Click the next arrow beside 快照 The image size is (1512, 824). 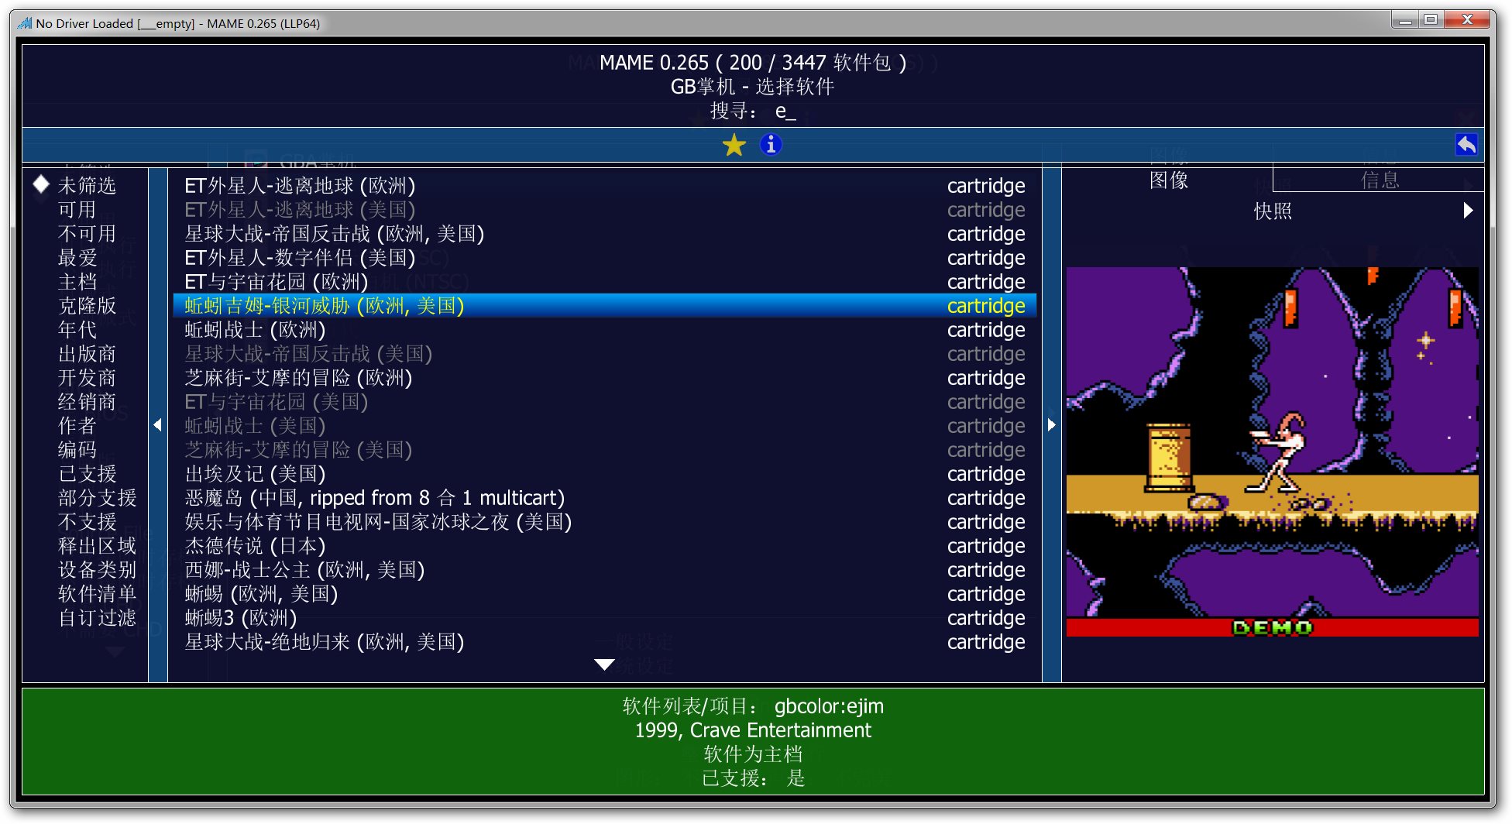(x=1468, y=211)
